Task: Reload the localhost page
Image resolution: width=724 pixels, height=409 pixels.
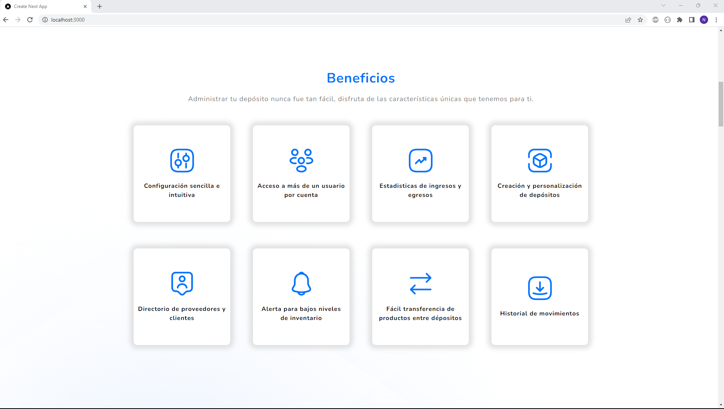Action: tap(30, 20)
